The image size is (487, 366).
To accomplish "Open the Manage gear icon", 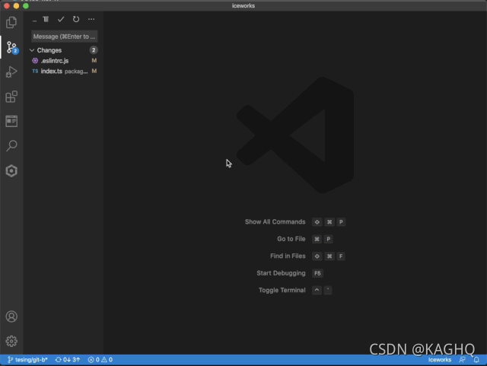I will tap(11, 341).
